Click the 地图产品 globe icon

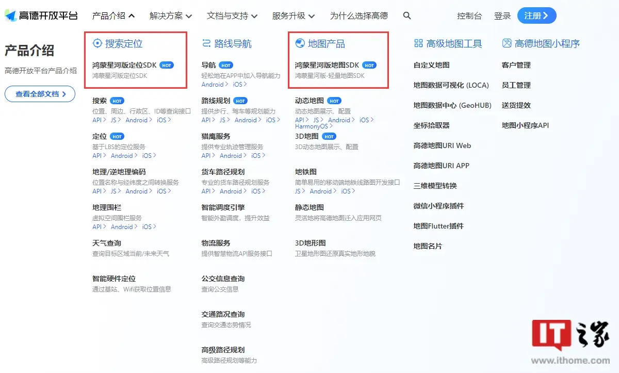pyautogui.click(x=300, y=43)
